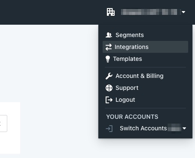Expand the Switch Accounts dropdown arrow

point(184,129)
